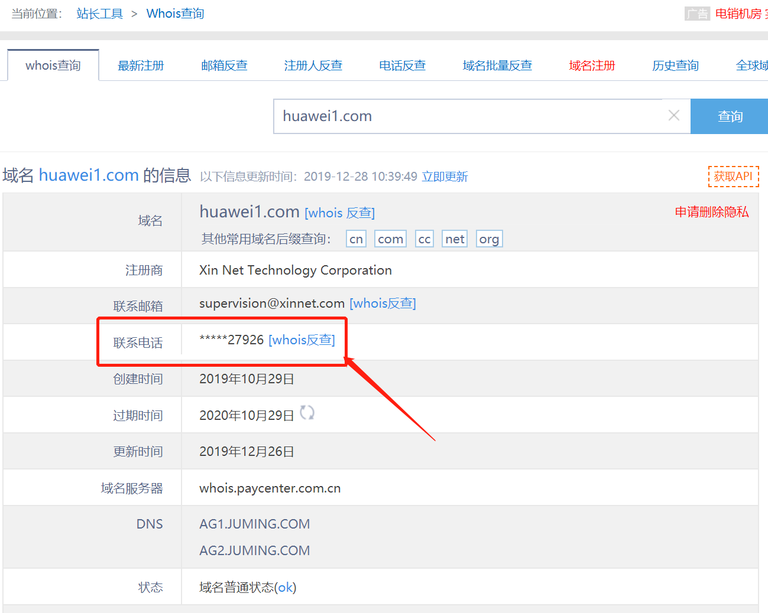Click DNS entry AG2.JUMING.COM
The image size is (768, 613).
pos(255,550)
